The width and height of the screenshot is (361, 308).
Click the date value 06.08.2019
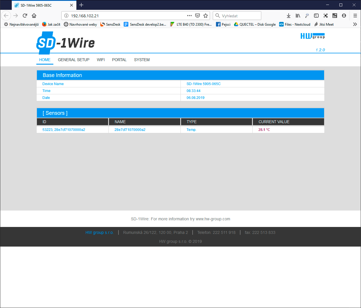pyautogui.click(x=195, y=98)
